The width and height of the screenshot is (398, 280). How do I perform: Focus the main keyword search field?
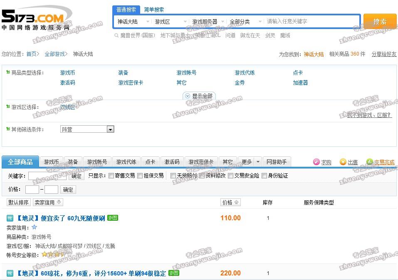tap(312, 22)
